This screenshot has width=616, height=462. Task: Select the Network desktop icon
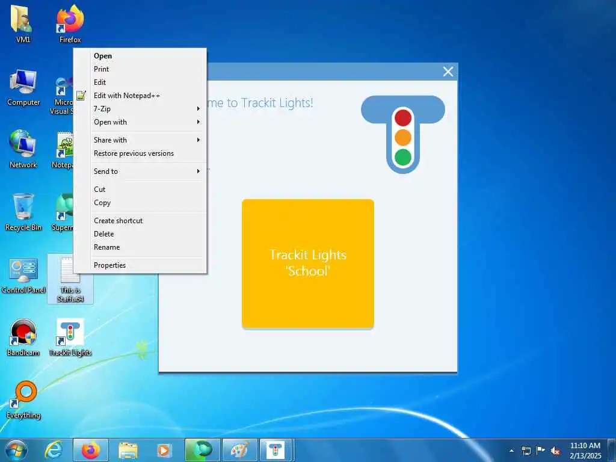23,149
